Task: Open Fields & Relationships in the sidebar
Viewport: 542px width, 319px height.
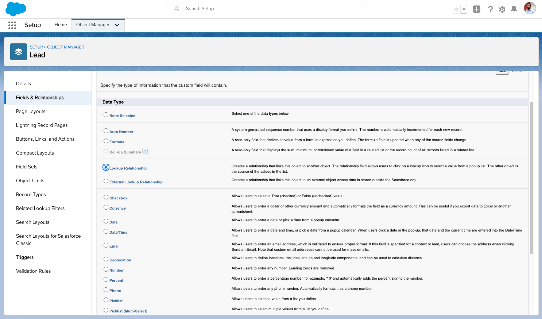Action: pos(48,98)
